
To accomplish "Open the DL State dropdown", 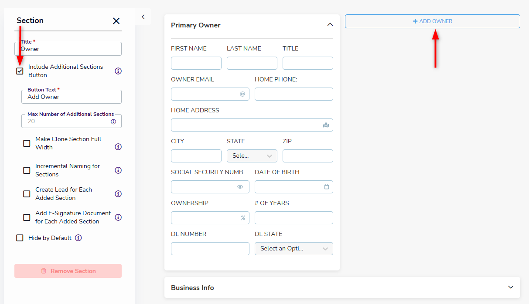I will [x=294, y=249].
